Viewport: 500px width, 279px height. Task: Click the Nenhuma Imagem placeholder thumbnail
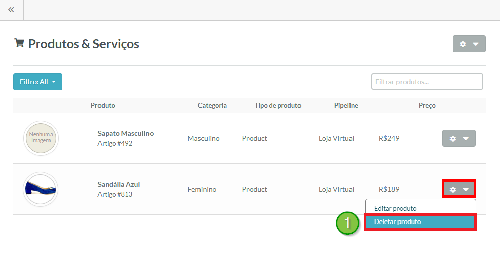coord(41,138)
